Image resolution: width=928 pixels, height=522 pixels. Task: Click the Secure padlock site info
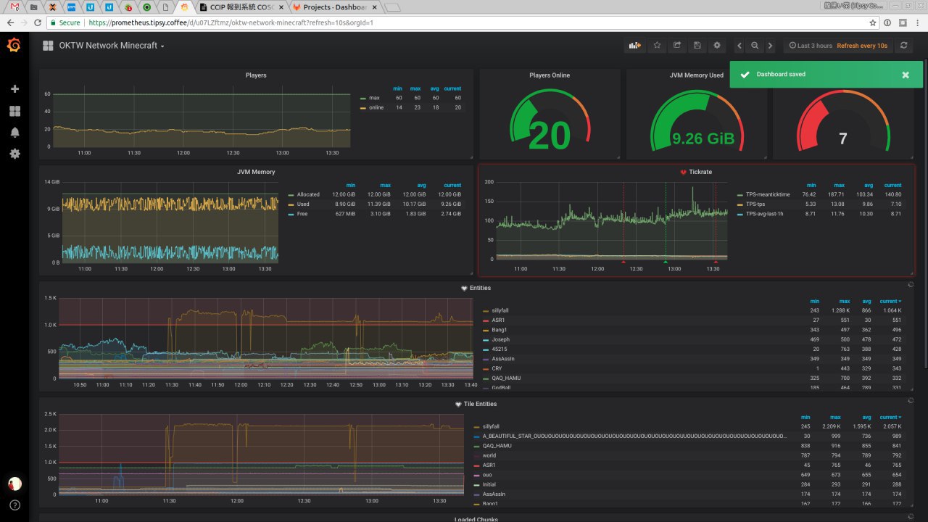(66, 22)
